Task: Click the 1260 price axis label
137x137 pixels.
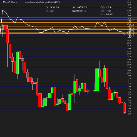Action: coord(129,114)
